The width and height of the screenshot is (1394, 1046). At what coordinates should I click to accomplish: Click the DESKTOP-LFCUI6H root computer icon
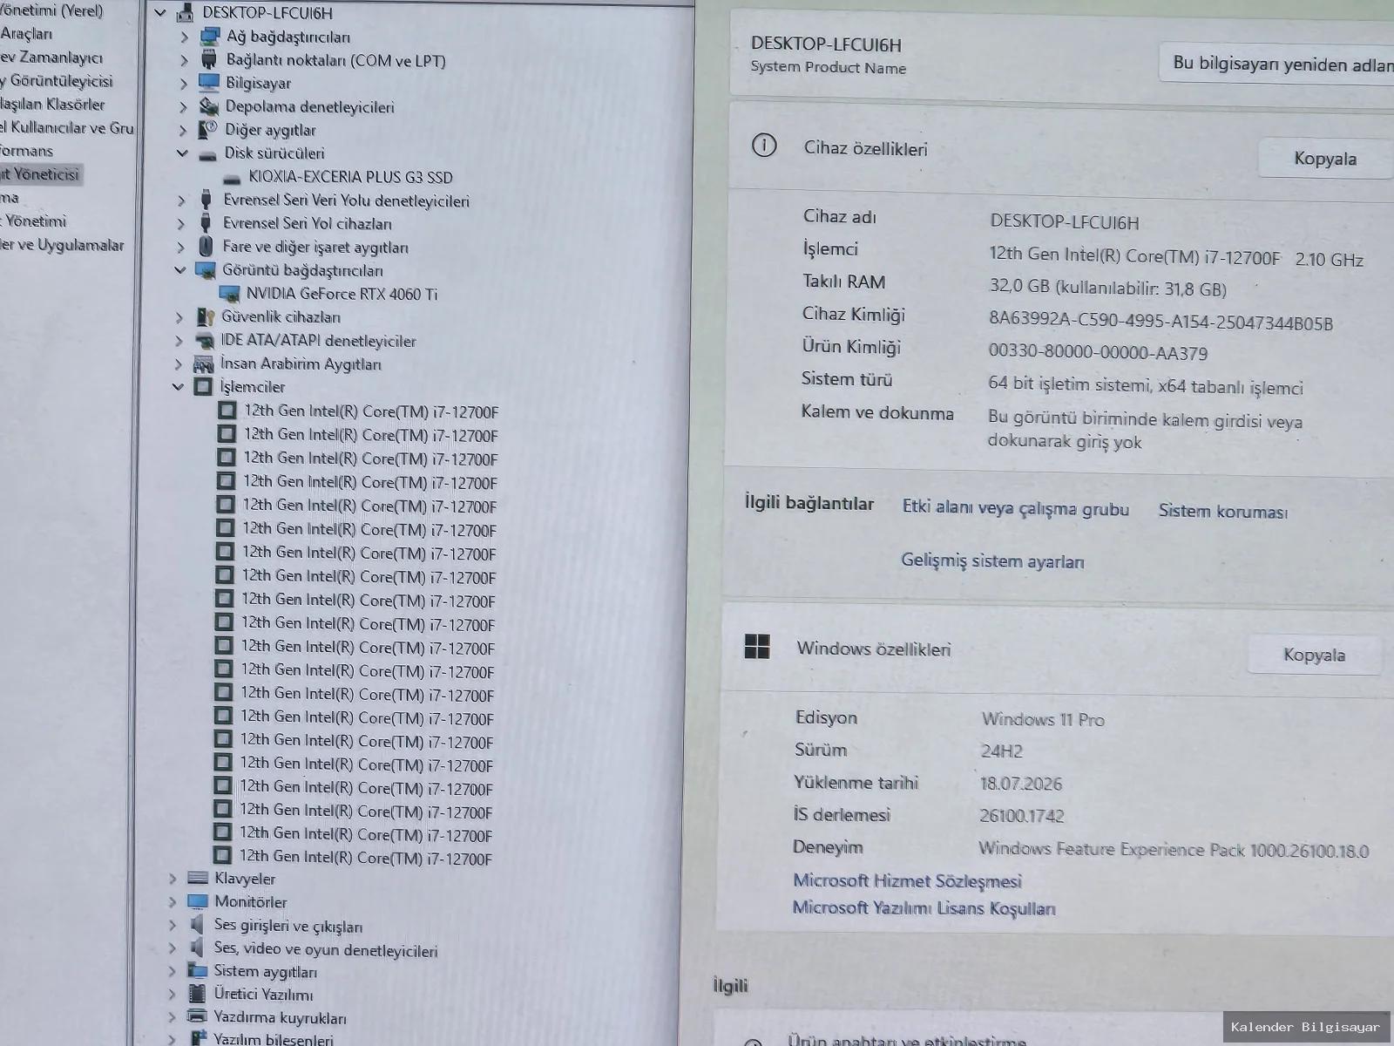coord(186,13)
